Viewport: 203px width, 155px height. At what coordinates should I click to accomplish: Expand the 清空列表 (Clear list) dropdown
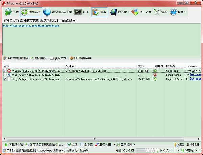114,145
